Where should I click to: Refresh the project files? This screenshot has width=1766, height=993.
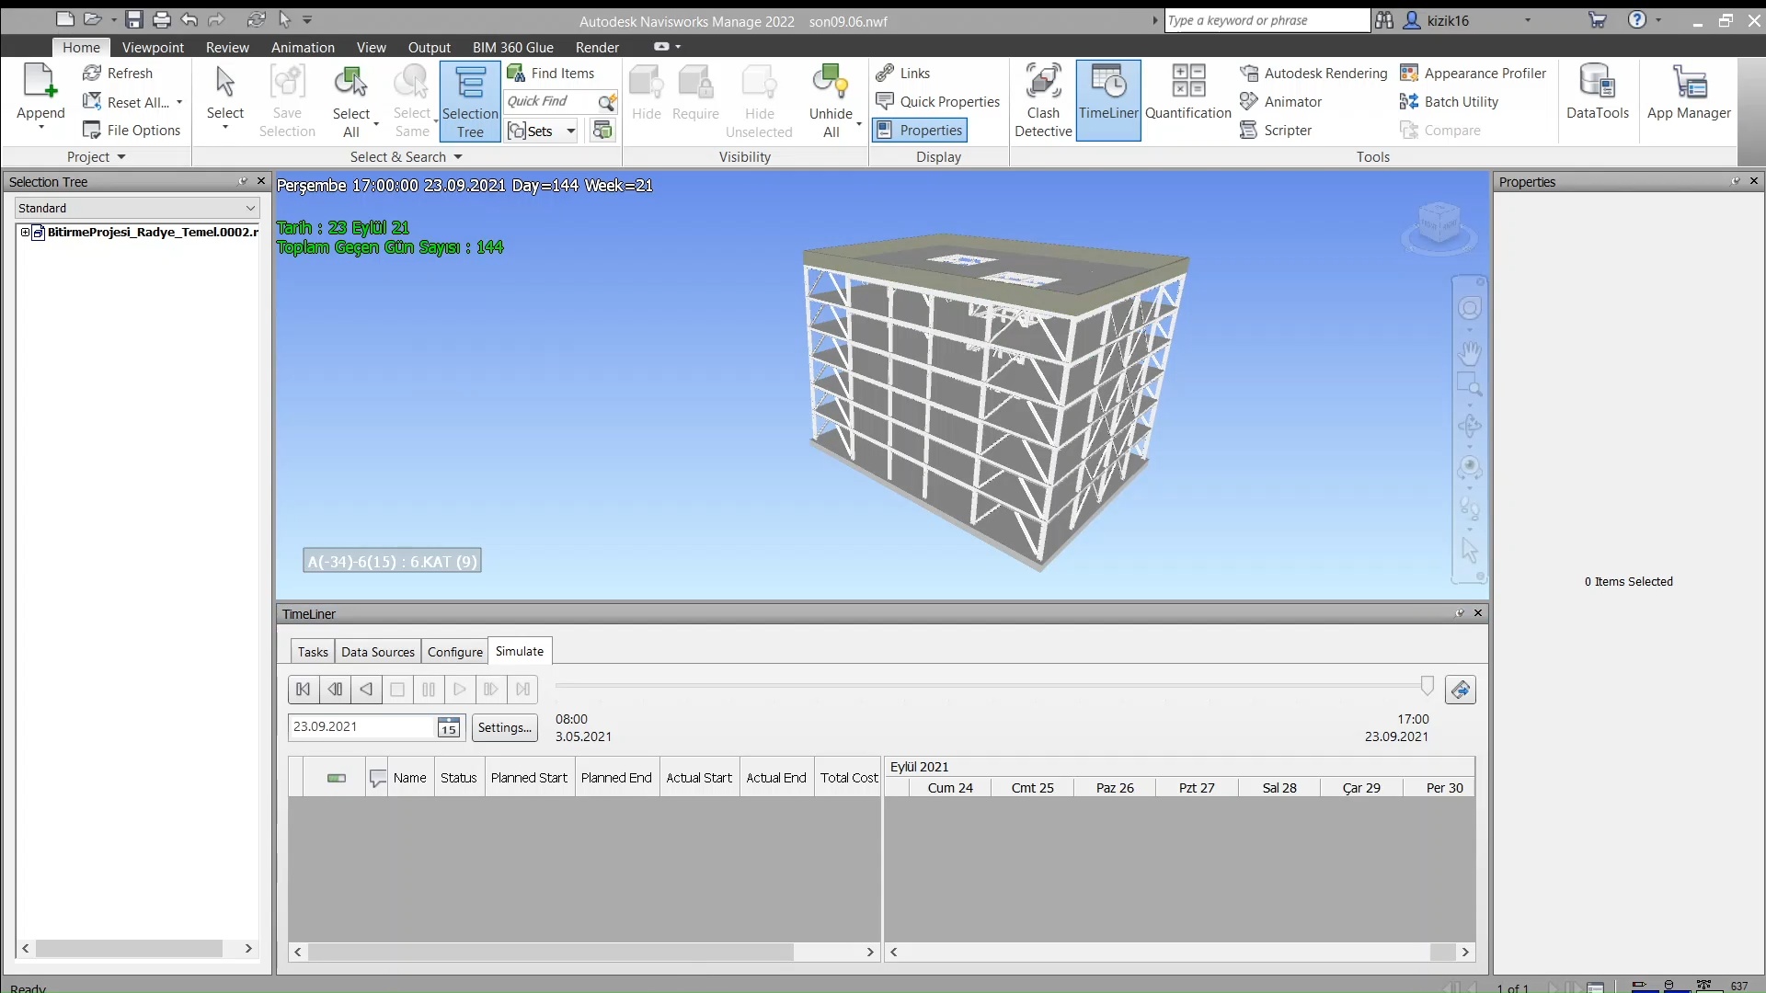118,74
